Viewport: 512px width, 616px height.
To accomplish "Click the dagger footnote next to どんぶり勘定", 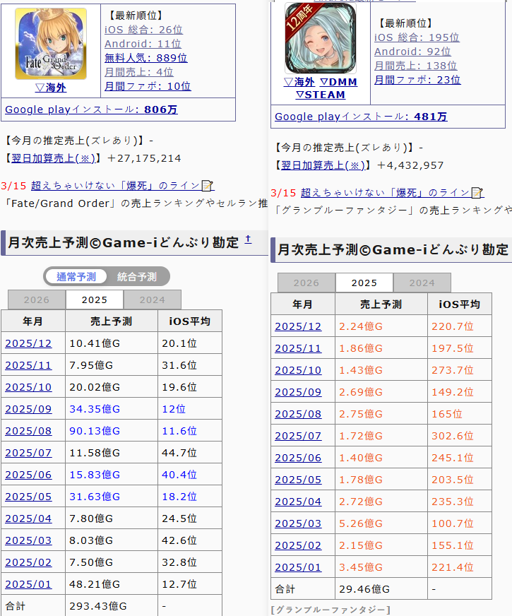I will 248,239.
